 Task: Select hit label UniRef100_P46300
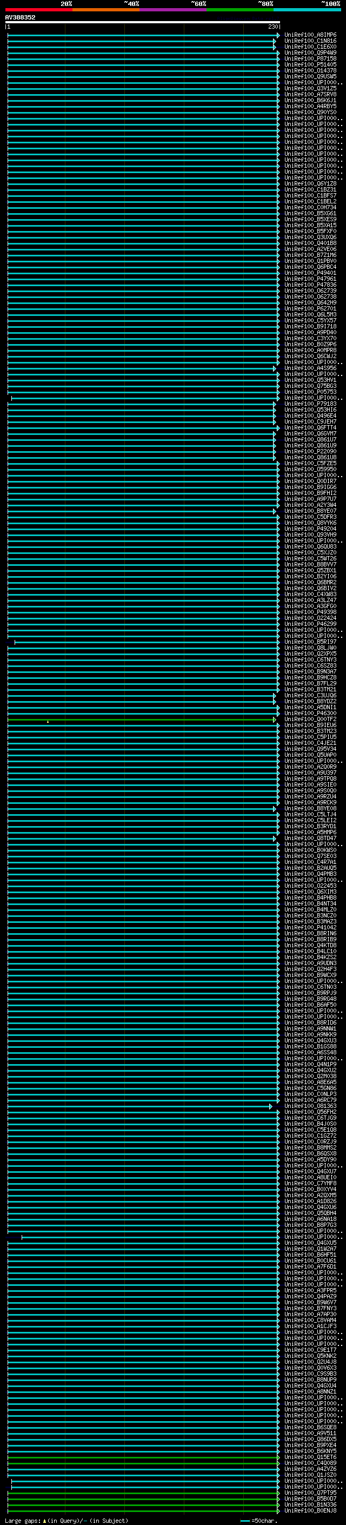tap(310, 714)
